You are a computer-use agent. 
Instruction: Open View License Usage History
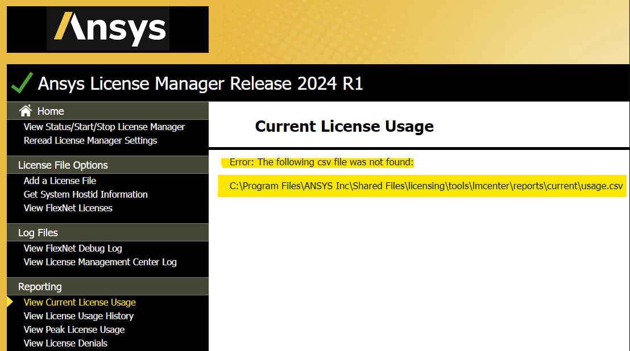point(78,316)
